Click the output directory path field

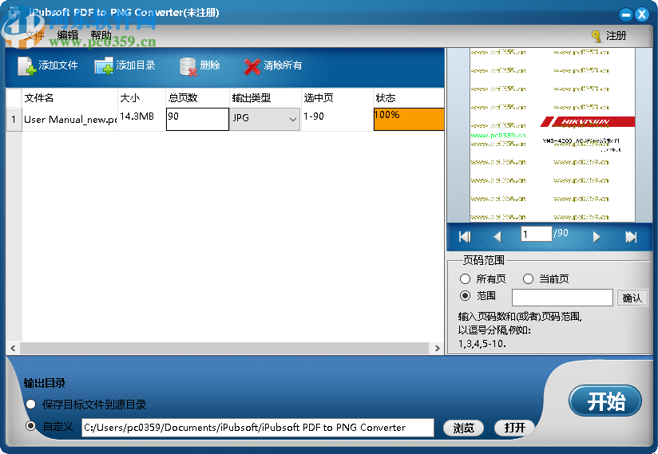coord(258,428)
